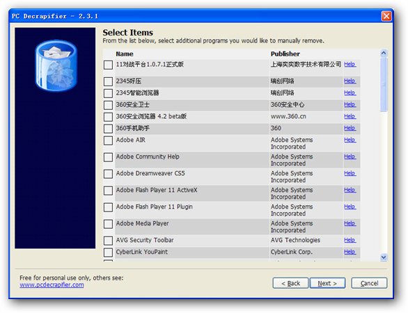Check Adobe Community Help for removal
Image resolution: width=408 pixels, height=313 pixels.
[x=108, y=157]
